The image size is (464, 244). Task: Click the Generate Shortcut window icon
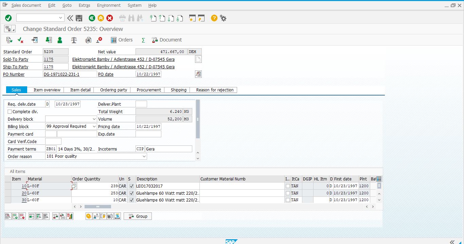point(201,18)
